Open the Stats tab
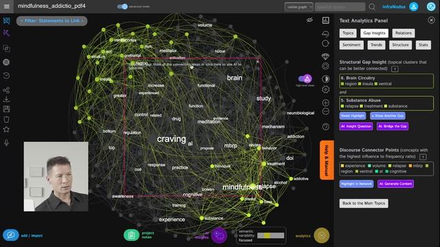 click(423, 45)
